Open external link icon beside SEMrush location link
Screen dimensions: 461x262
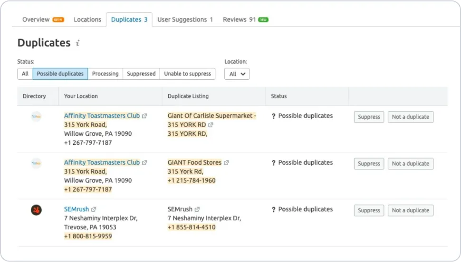(x=94, y=209)
